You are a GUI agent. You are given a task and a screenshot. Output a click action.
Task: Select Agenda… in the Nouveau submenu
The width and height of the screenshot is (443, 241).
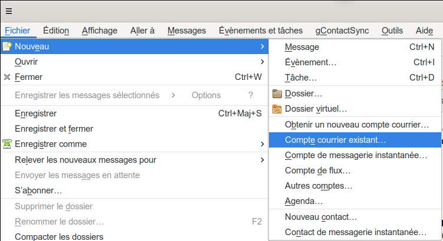(303, 201)
